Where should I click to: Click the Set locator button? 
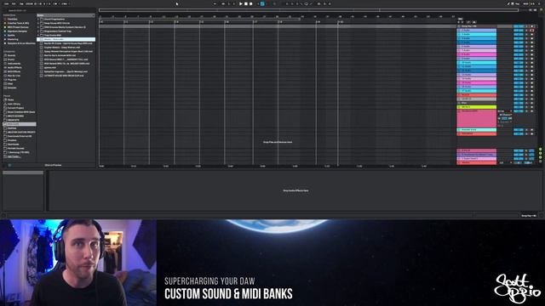coord(460,19)
